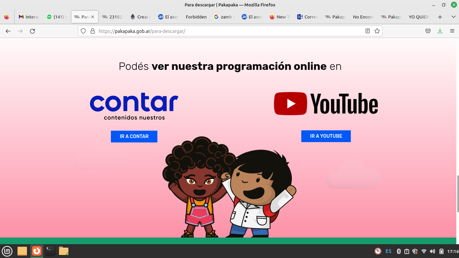
Task: Launch the terminal from taskbar
Action: coord(50,251)
